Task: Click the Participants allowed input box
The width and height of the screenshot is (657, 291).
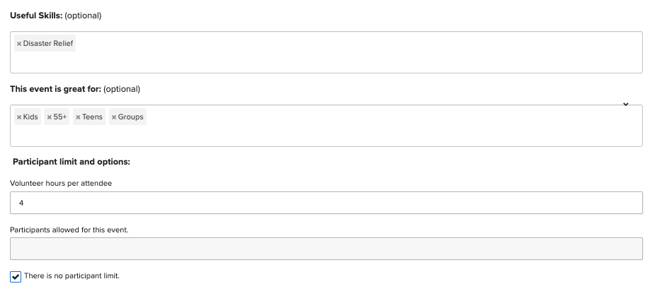Action: pos(326,249)
